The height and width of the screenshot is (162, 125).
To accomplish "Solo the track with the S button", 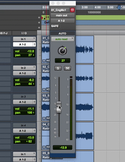I will click(x=58, y=68).
